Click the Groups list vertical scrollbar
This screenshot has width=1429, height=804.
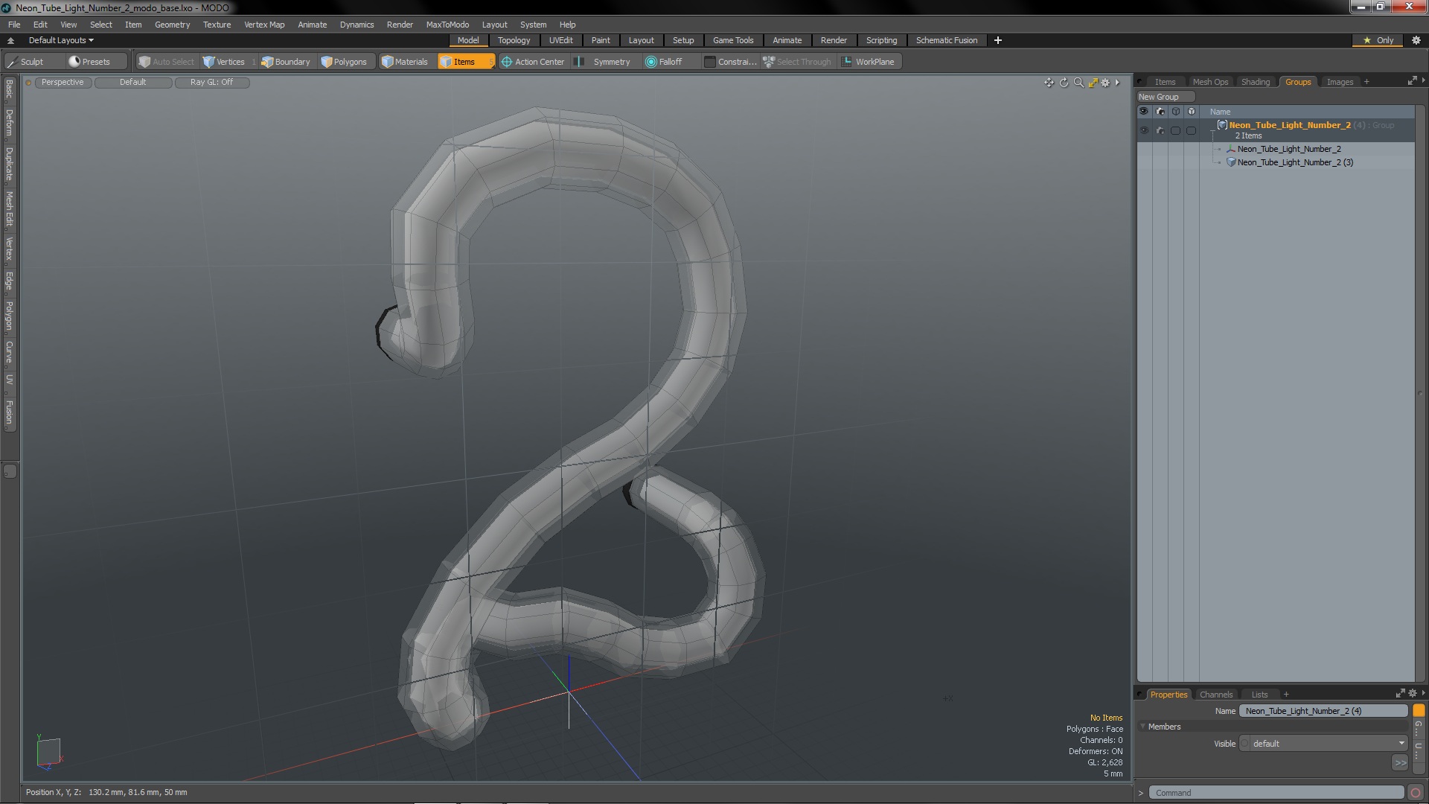(1419, 393)
